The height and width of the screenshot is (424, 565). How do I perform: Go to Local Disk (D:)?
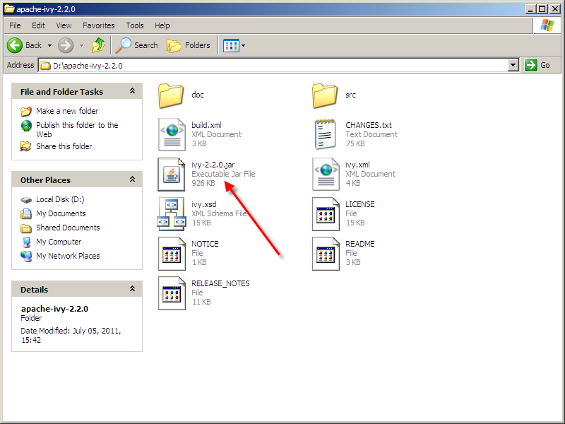(x=60, y=199)
